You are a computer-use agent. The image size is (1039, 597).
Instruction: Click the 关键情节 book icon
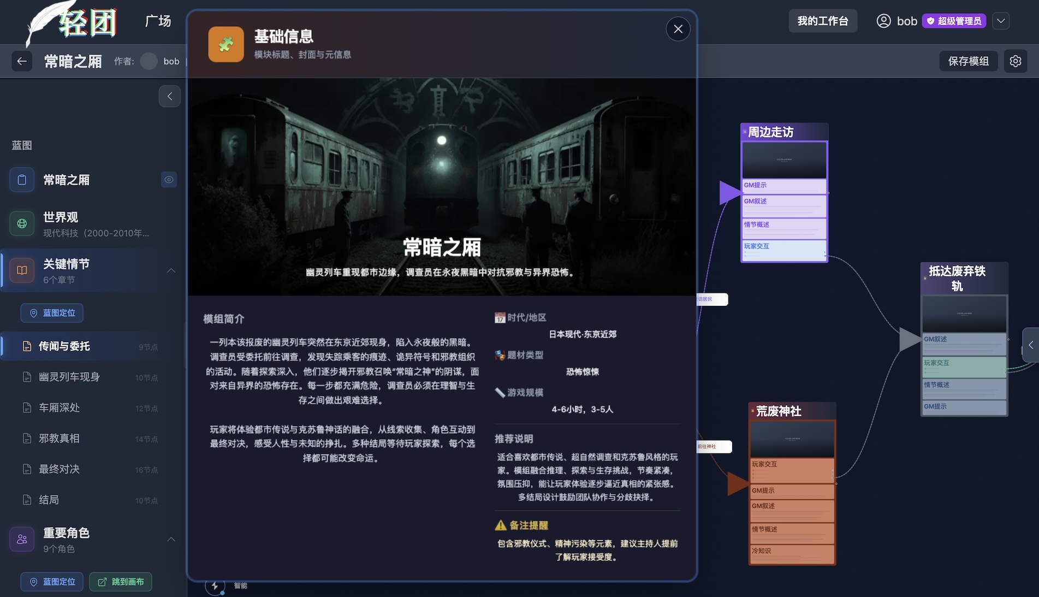pyautogui.click(x=22, y=270)
